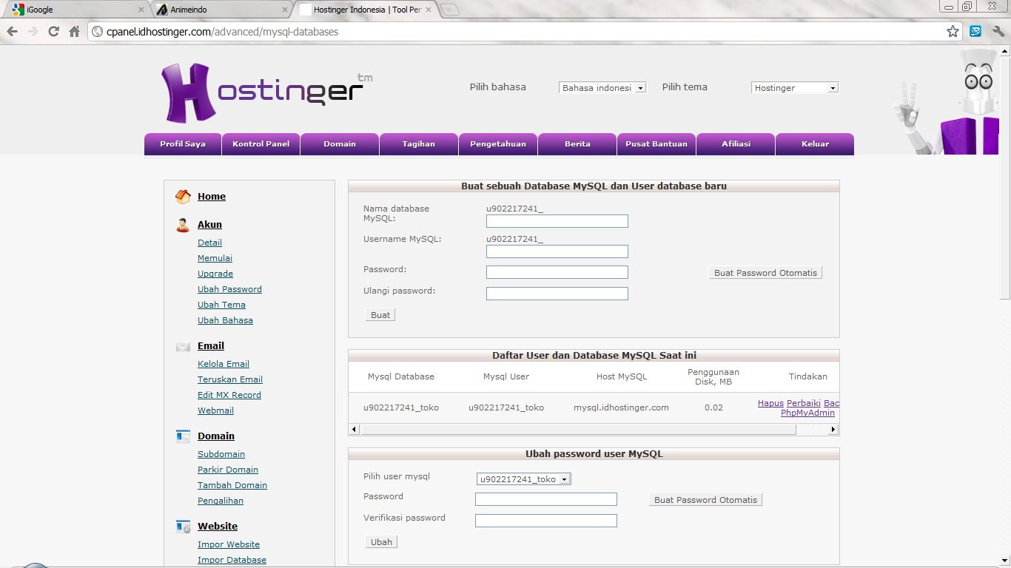This screenshot has width=1011, height=568.
Task: Reload the page with refresh icon
Action: [53, 32]
